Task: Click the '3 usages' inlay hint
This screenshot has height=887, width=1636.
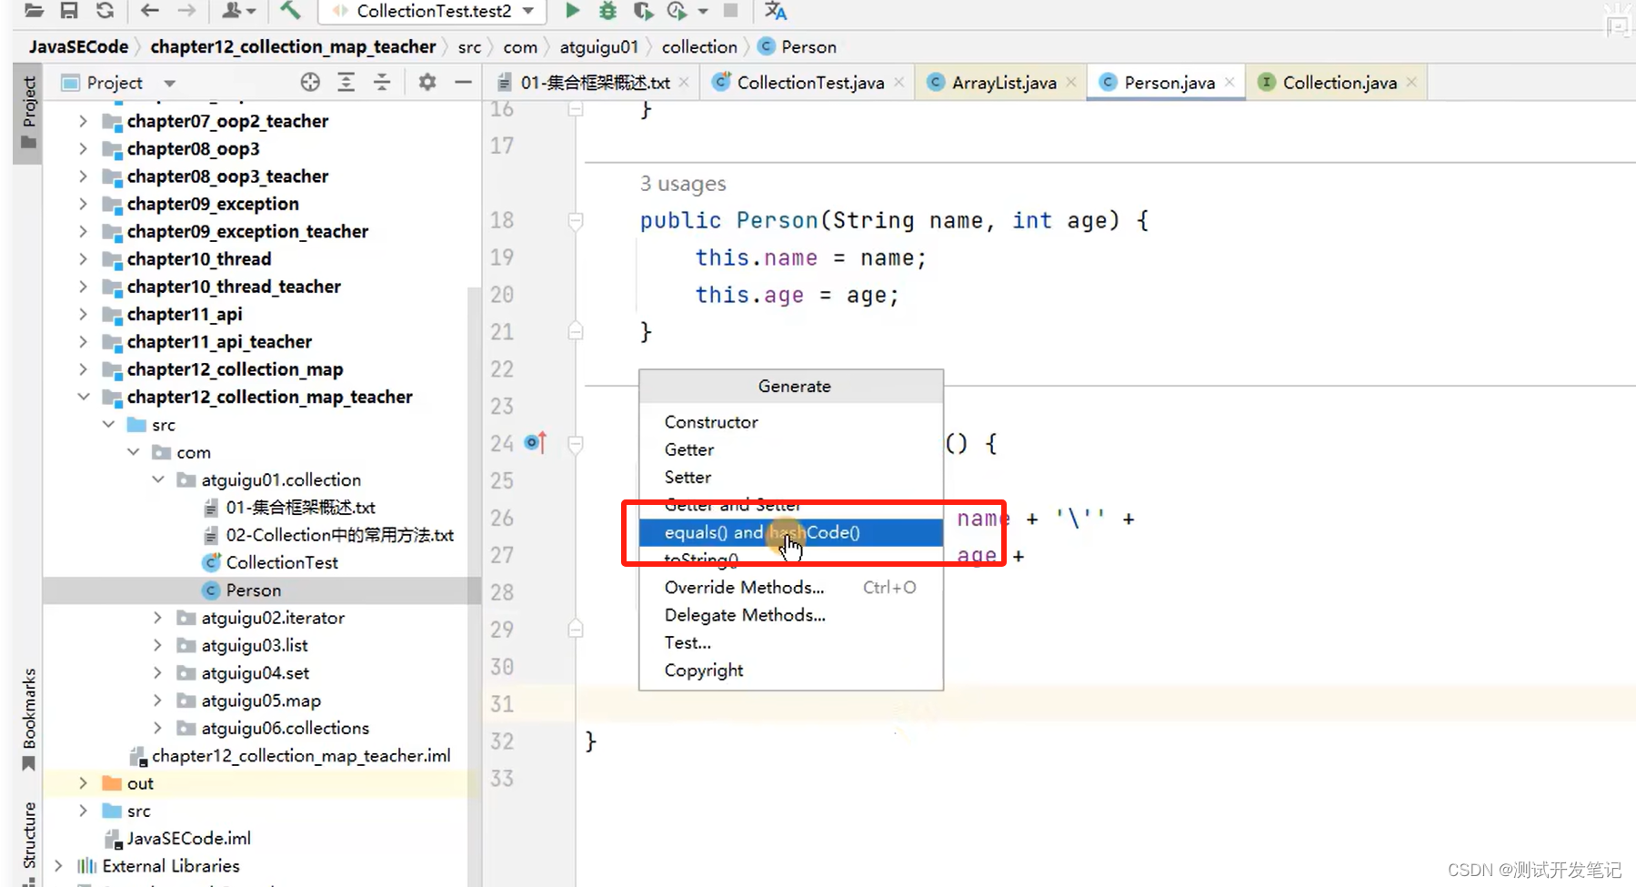Action: (x=683, y=184)
